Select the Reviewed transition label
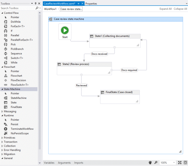This screenshot has width=188, height=166. [x=82, y=85]
